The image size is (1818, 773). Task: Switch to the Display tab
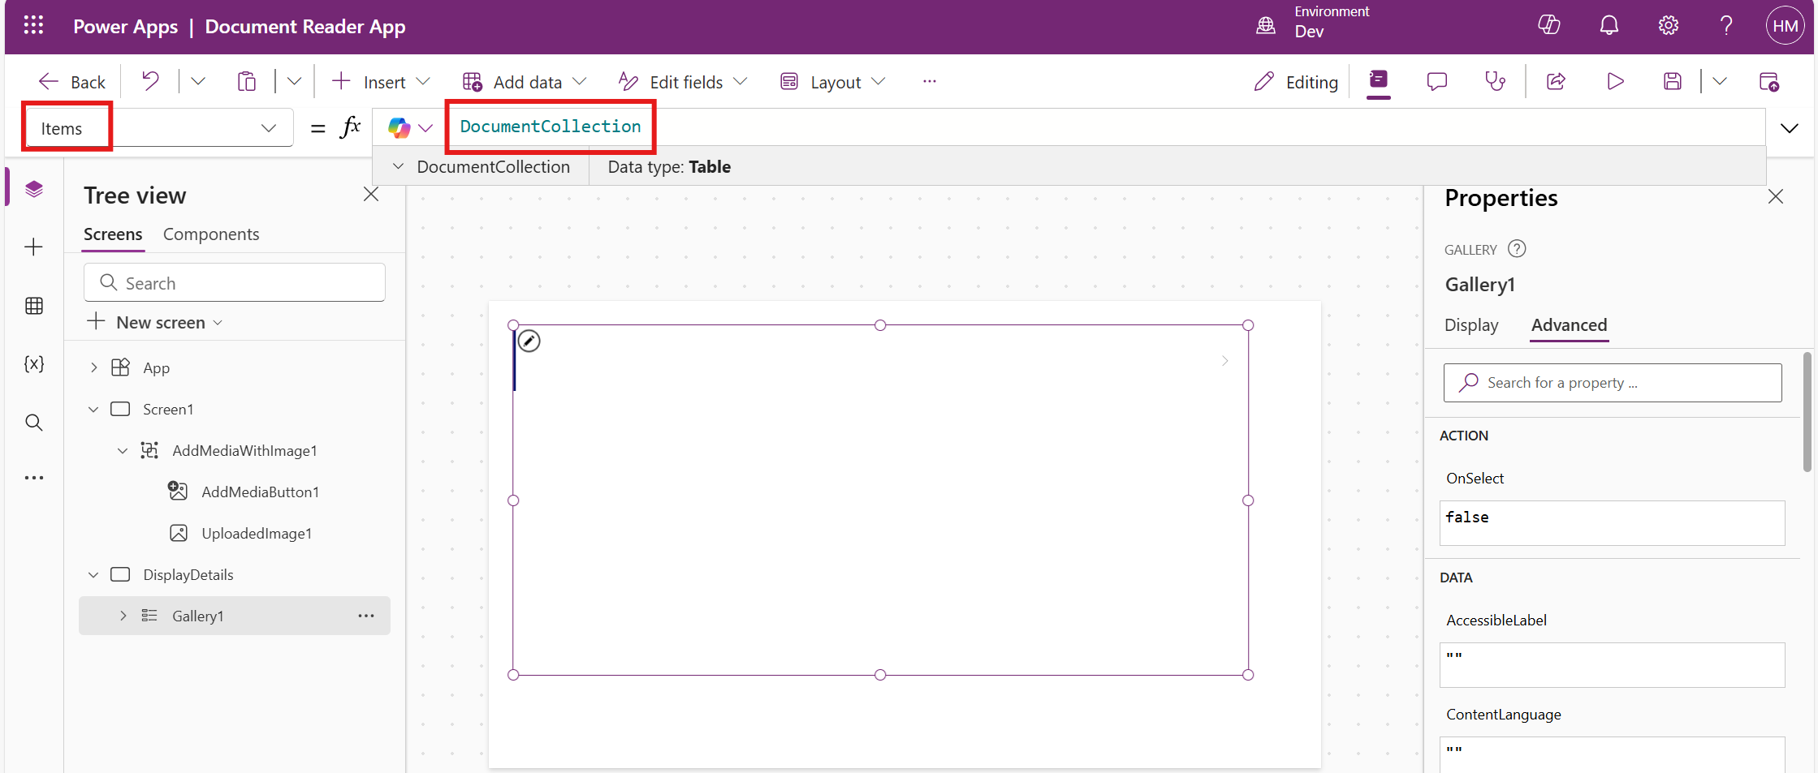tap(1470, 325)
